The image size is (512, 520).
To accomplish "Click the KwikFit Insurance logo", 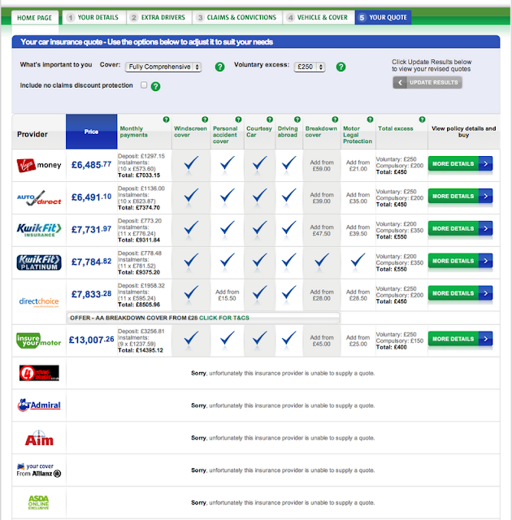I will [39, 230].
